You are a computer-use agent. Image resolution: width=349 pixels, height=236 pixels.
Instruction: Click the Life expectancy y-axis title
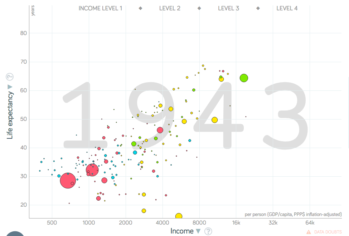coord(10,115)
